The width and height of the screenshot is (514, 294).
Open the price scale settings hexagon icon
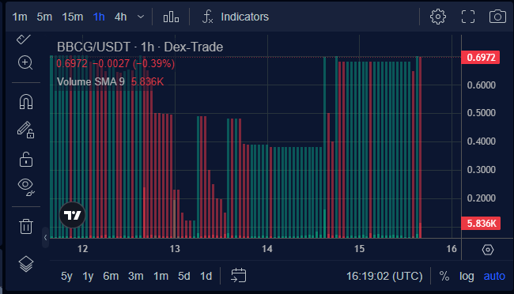[x=488, y=250]
